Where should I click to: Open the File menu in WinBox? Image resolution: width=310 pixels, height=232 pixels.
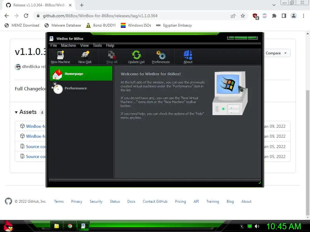click(x=54, y=45)
